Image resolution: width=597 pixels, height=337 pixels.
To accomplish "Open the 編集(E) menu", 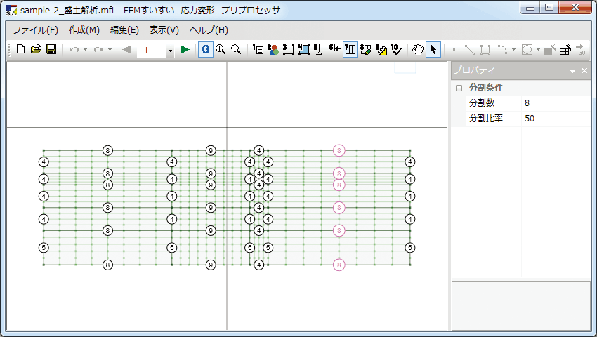I will click(x=124, y=30).
